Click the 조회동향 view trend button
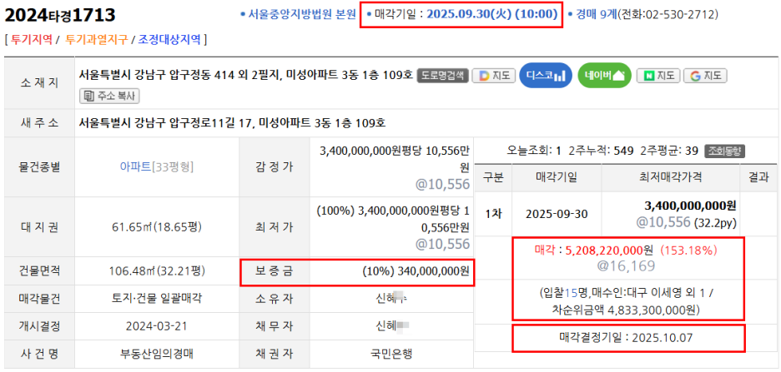The width and height of the screenshot is (781, 372). point(725,151)
